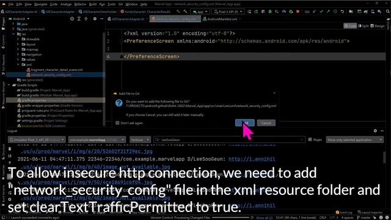Image resolution: width=391 pixels, height=220 pixels.
Task: Click the Clear Logcat trash icon
Action: (10, 149)
